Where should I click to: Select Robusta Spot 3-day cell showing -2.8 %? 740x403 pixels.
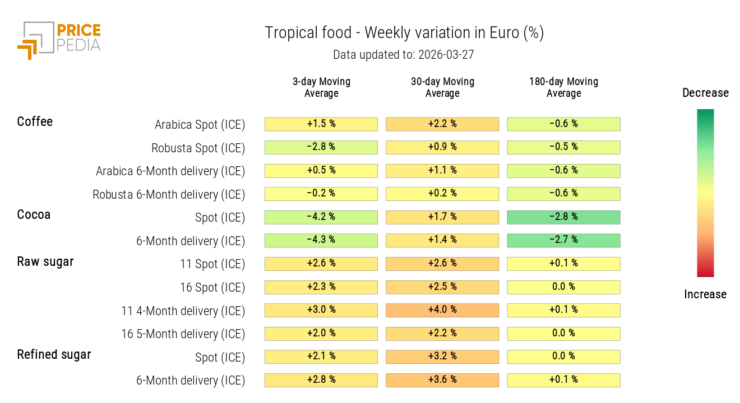point(321,147)
